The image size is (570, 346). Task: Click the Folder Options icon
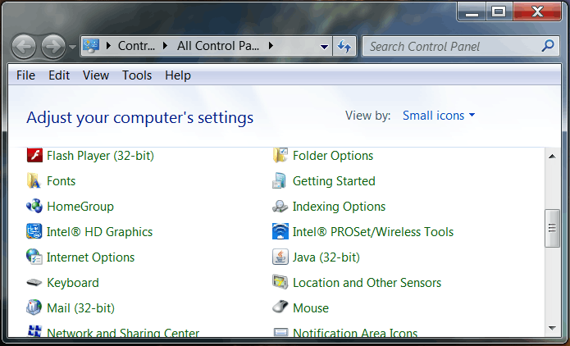280,156
